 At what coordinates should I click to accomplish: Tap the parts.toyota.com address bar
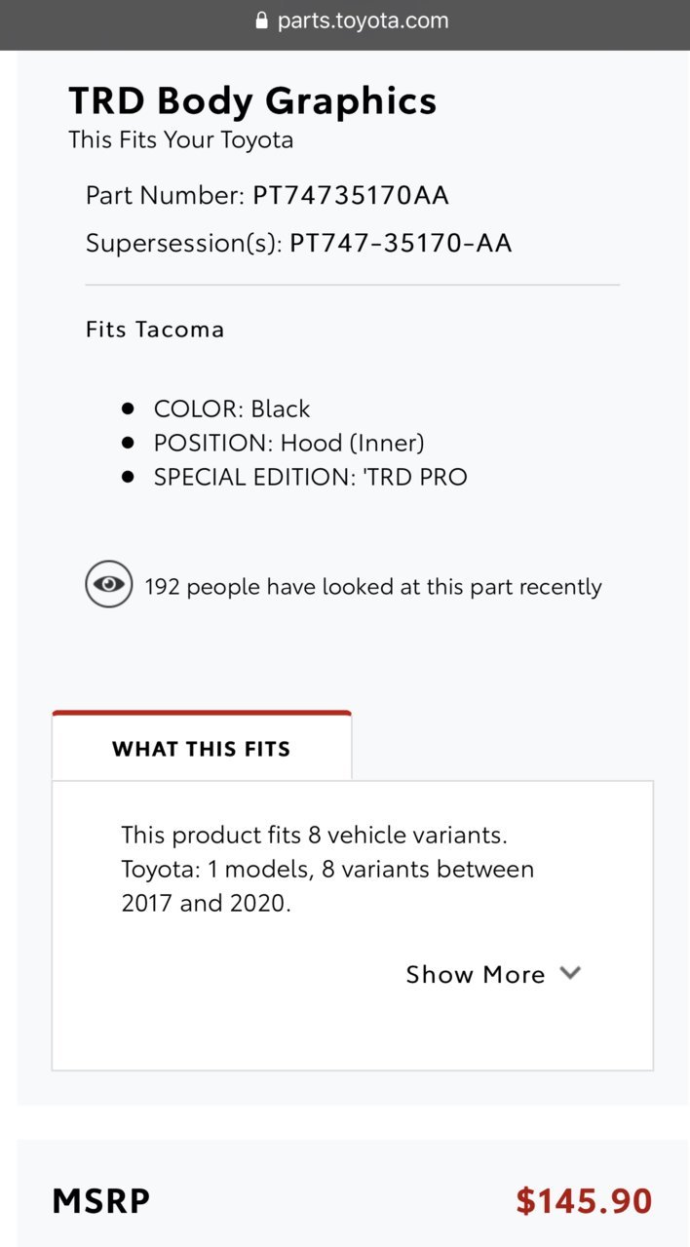(345, 20)
